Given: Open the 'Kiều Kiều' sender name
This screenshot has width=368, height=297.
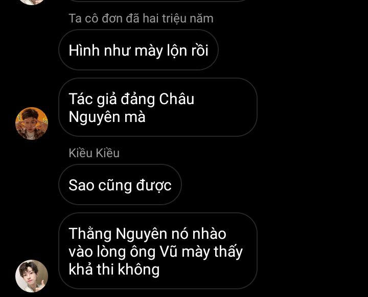Looking at the screenshot, I should click(x=94, y=153).
